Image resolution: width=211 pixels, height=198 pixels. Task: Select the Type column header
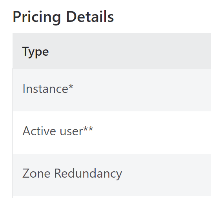pos(35,52)
